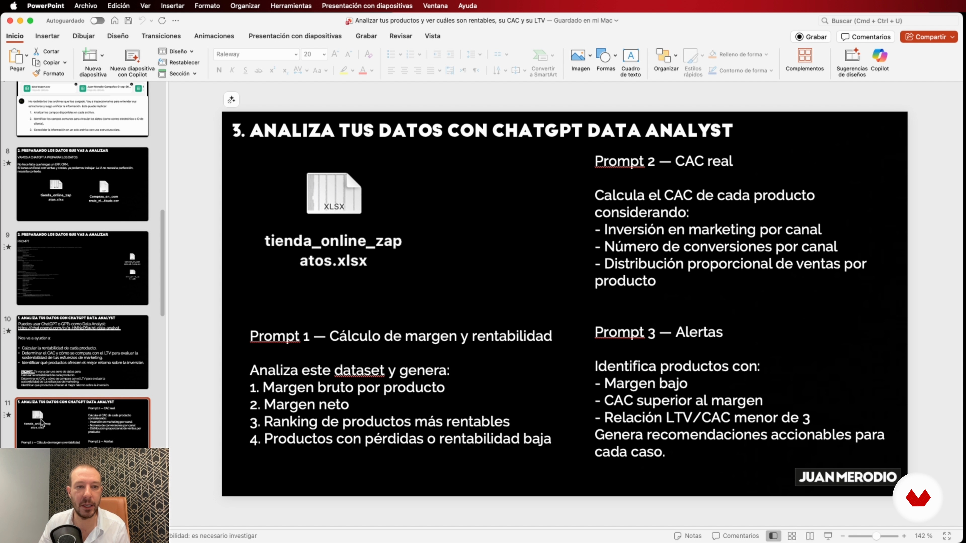Open the Herramientas menu in menu bar
This screenshot has height=543, width=966.
pyautogui.click(x=291, y=6)
